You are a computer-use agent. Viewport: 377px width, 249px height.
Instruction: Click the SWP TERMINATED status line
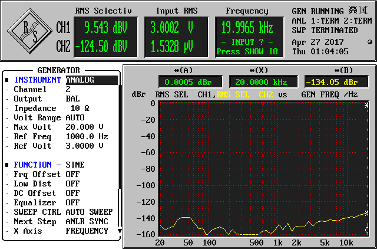tap(325, 30)
